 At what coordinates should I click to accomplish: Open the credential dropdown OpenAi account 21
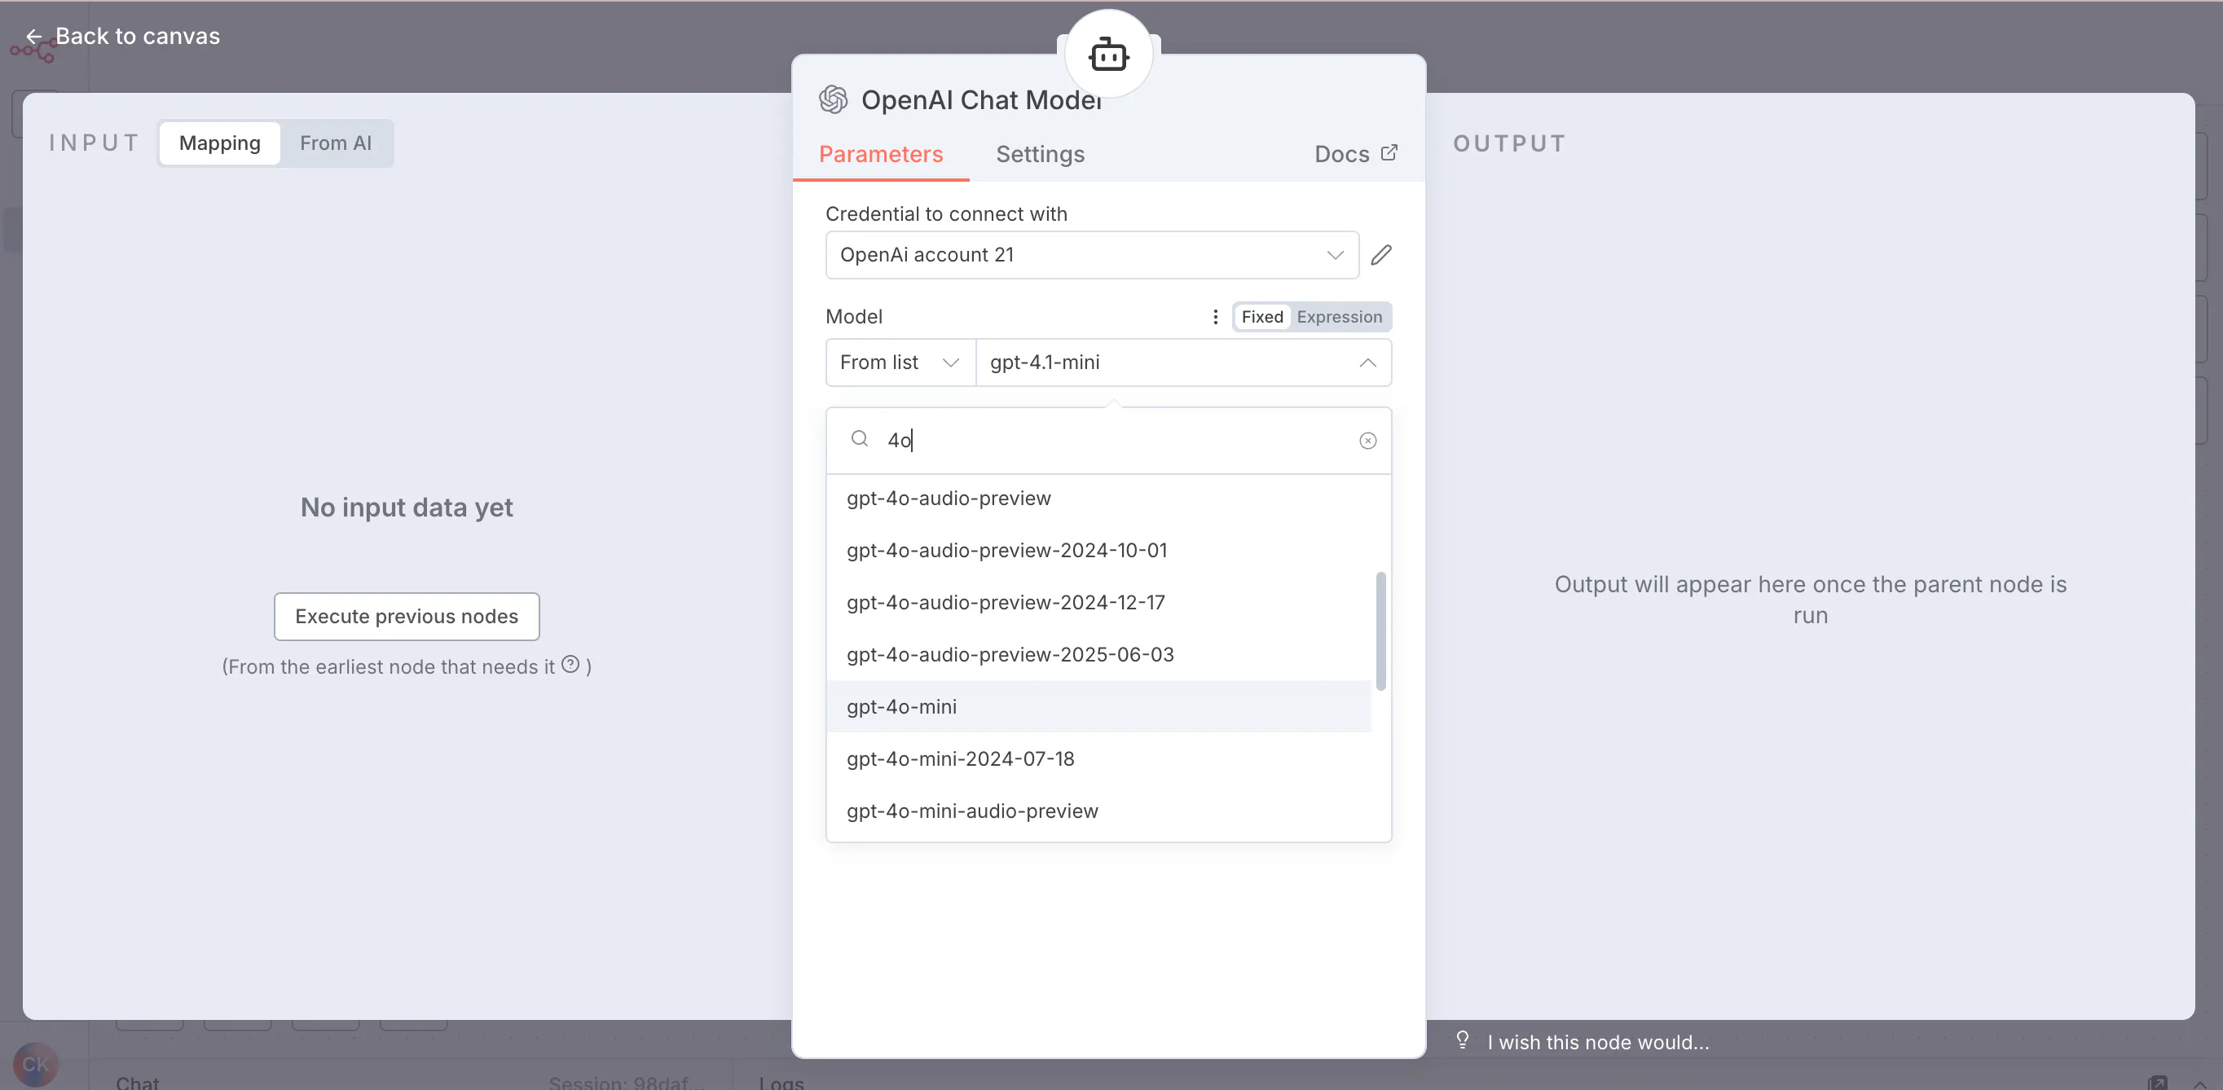(x=1092, y=255)
